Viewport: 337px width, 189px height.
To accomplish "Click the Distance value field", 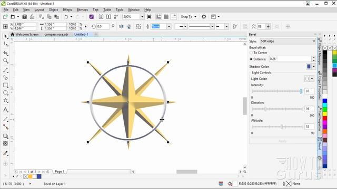I will coord(290,59).
